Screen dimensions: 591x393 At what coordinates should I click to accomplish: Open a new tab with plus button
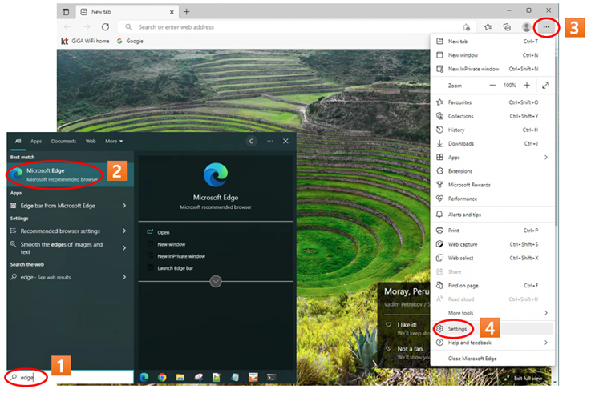point(186,12)
